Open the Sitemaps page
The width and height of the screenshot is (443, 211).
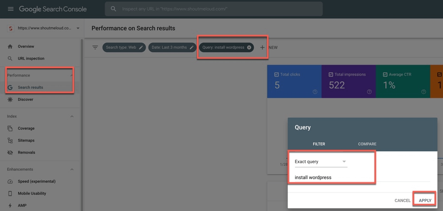pyautogui.click(x=26, y=141)
